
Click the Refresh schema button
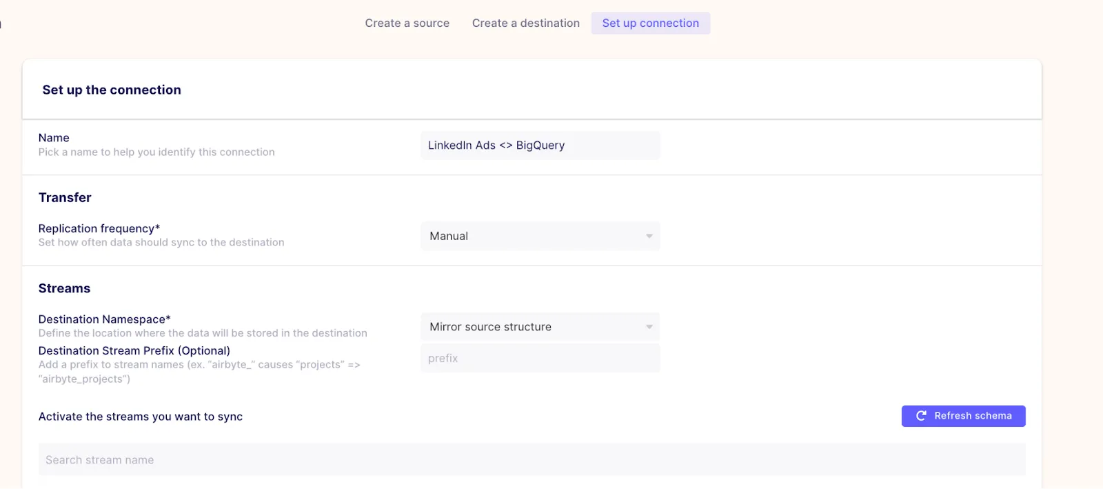[963, 416]
